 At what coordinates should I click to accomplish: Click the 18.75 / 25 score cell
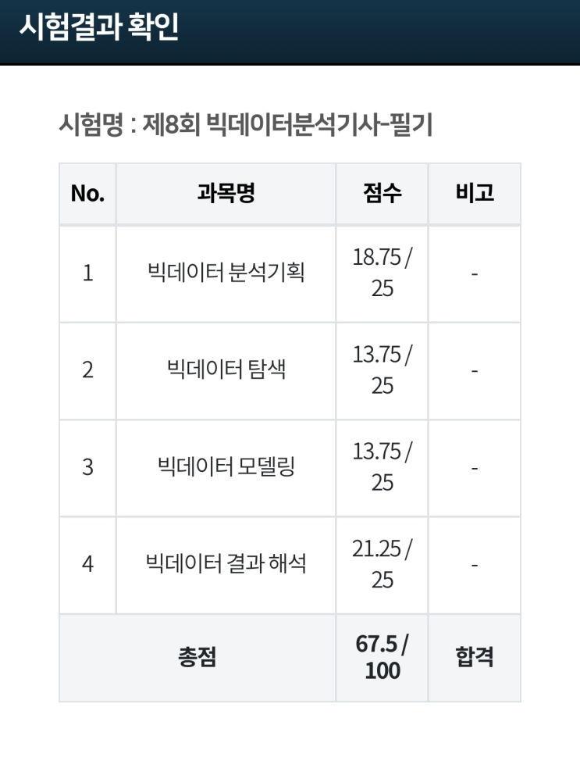(x=382, y=273)
